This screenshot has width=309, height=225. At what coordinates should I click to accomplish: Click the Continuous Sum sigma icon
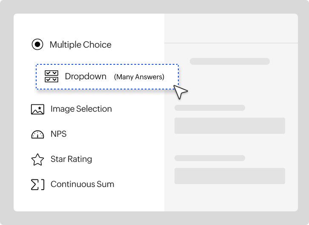(37, 185)
